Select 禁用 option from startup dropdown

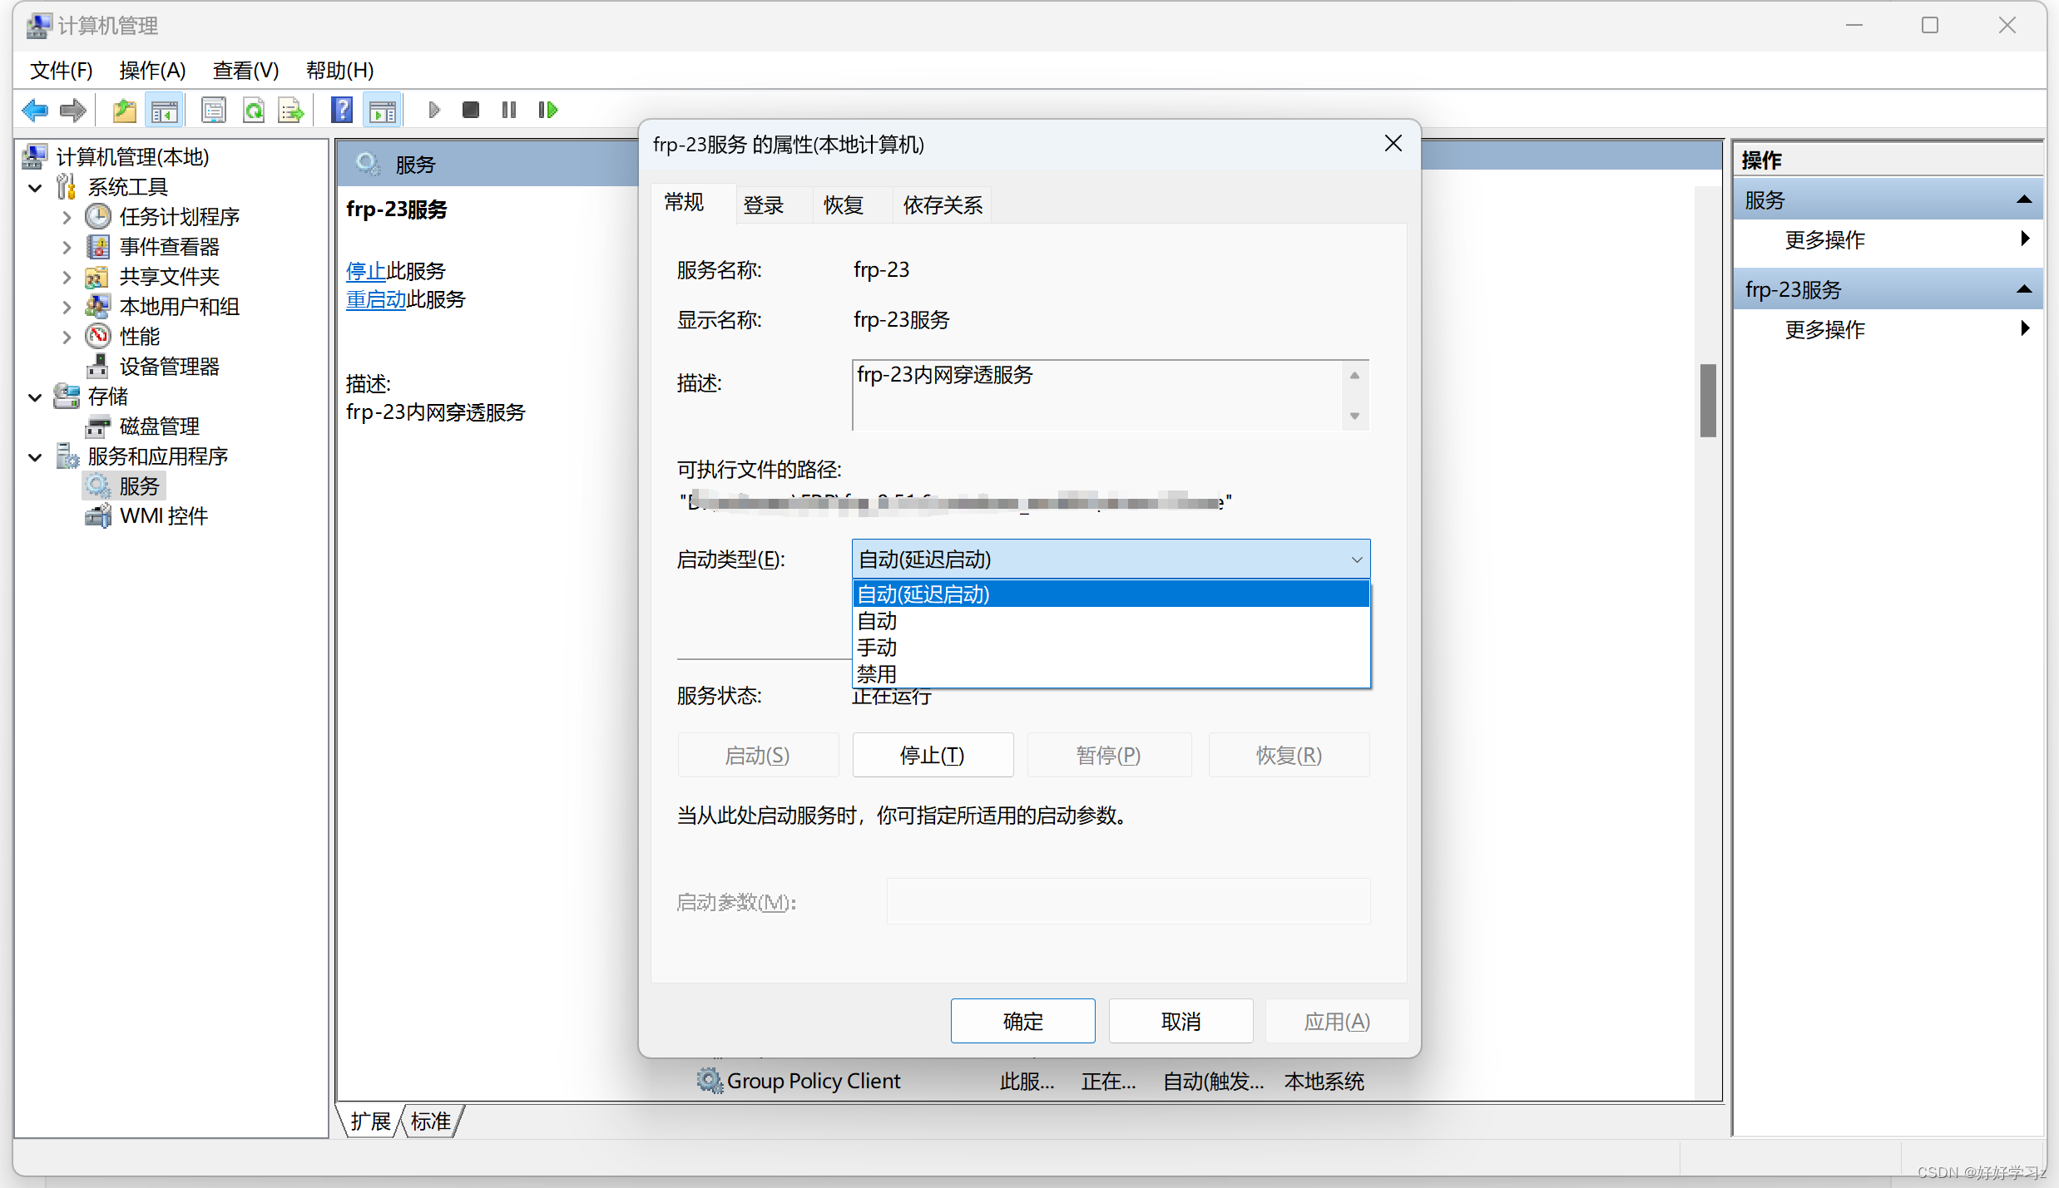[878, 674]
